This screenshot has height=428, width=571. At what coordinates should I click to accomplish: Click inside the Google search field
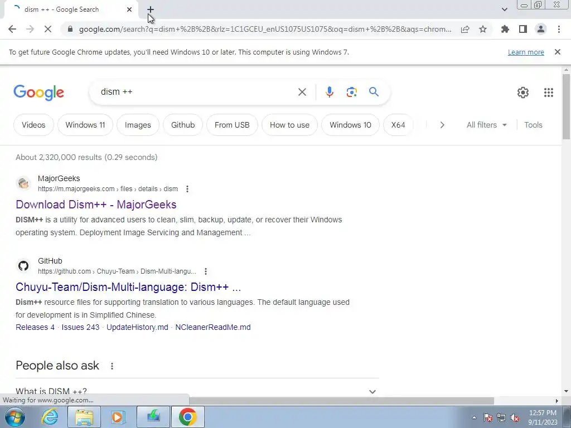pos(197,92)
